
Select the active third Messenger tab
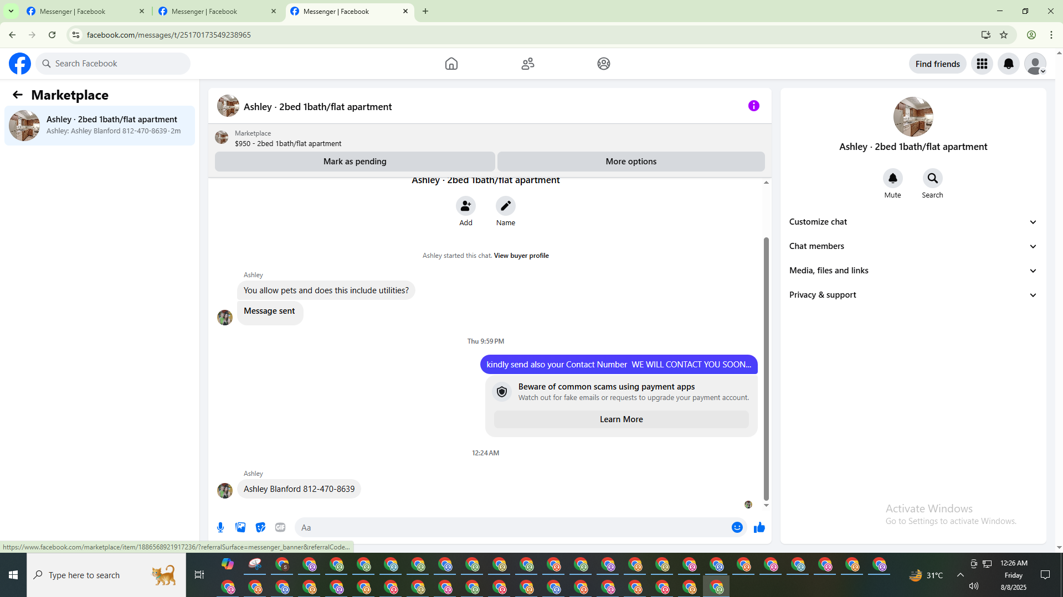tap(349, 11)
